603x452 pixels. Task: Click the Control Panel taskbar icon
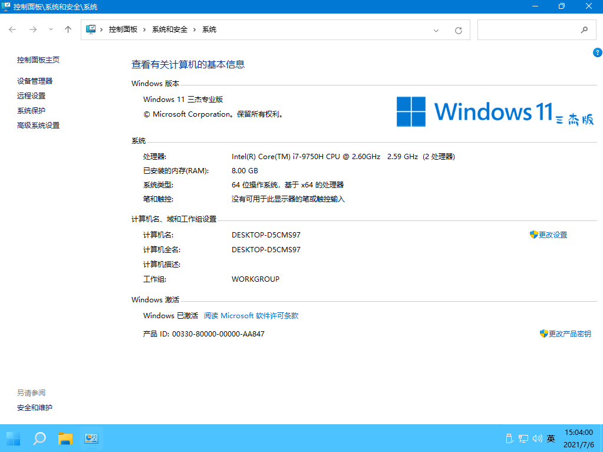91,438
